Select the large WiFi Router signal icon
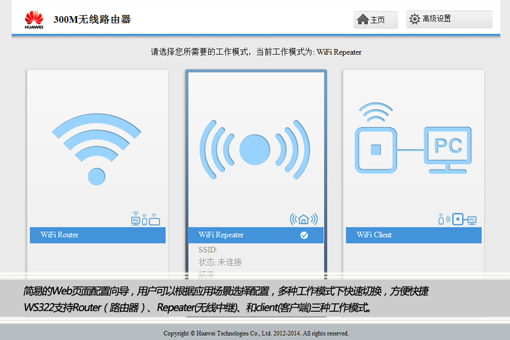 click(x=96, y=149)
